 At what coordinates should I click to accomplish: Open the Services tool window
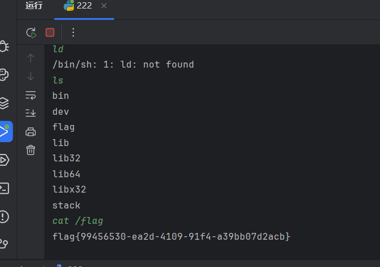click(5, 160)
